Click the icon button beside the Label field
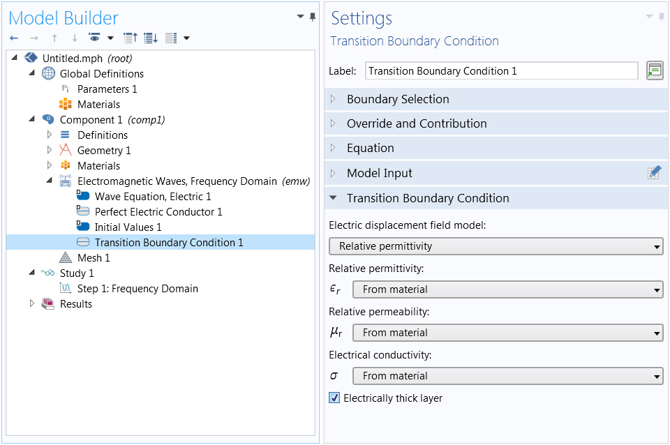 coord(654,70)
